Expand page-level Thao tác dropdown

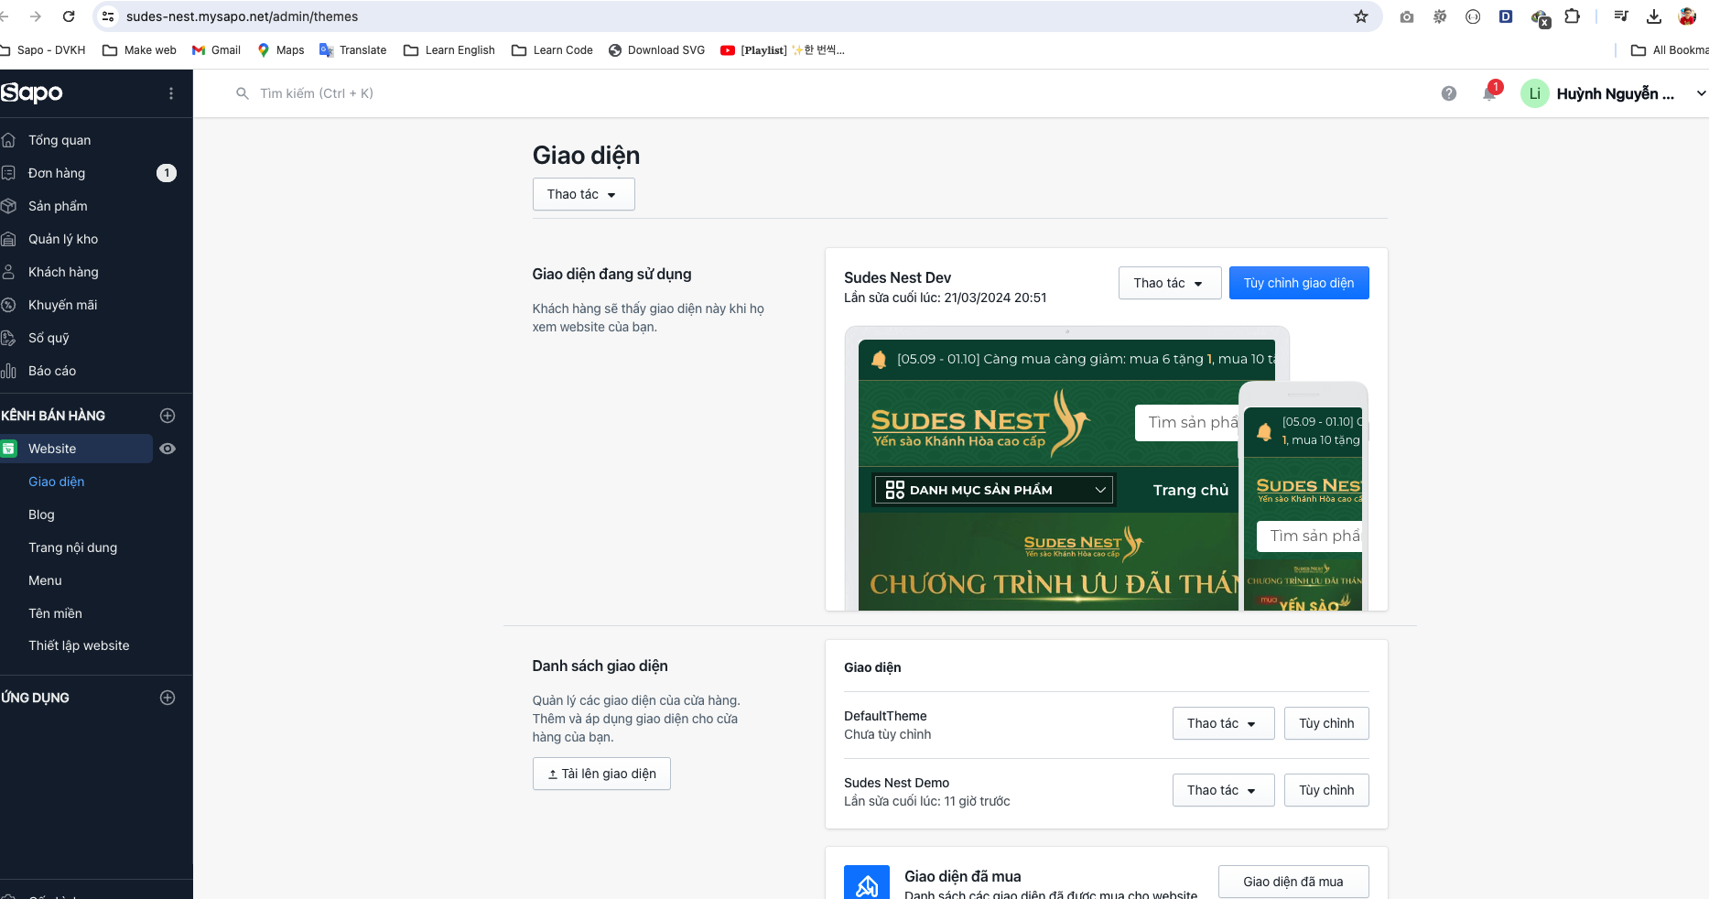(x=583, y=194)
